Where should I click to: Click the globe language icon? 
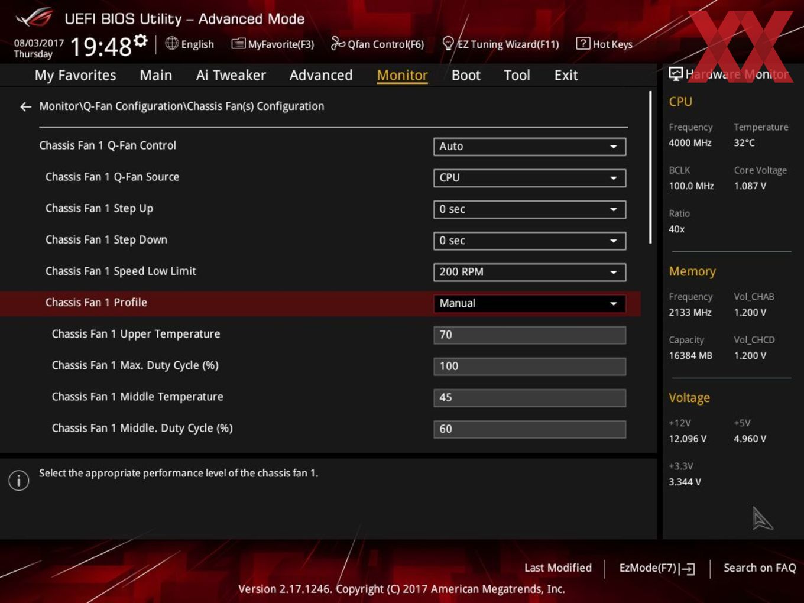[x=171, y=43]
